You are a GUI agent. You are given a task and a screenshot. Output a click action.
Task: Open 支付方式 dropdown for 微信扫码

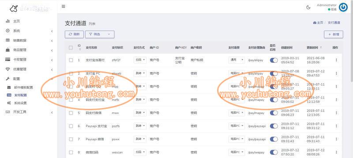coord(140,152)
